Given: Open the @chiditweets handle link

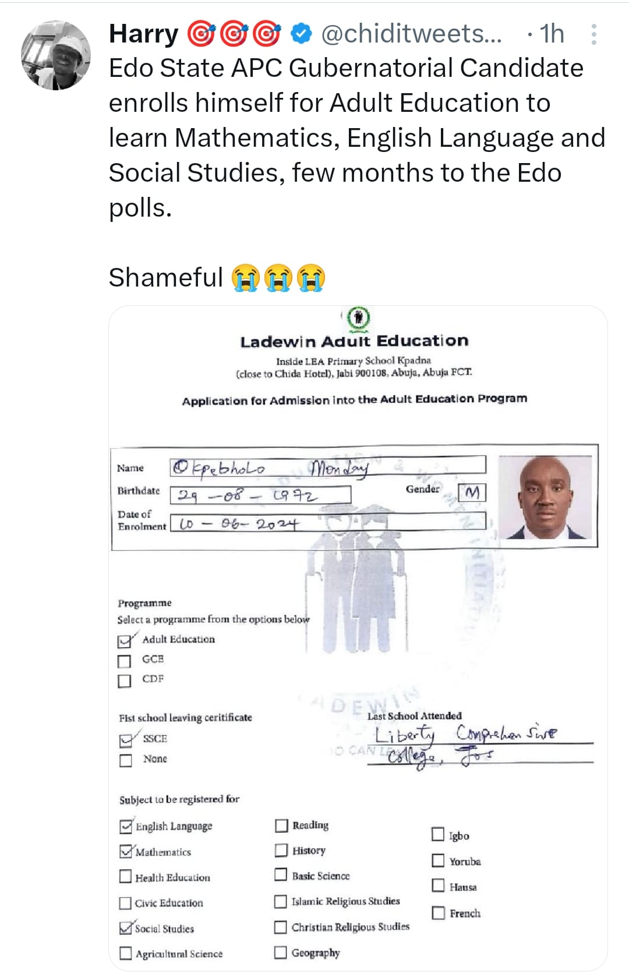Looking at the screenshot, I should point(411,34).
